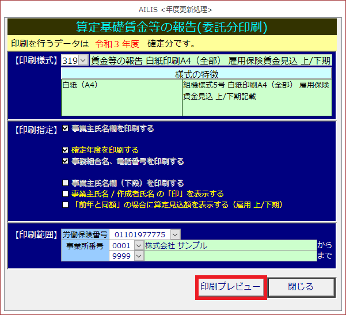Screen dimensions: 346x315
Task: Open the starting 事業所番号 0001 dropdown
Action: click(138, 245)
